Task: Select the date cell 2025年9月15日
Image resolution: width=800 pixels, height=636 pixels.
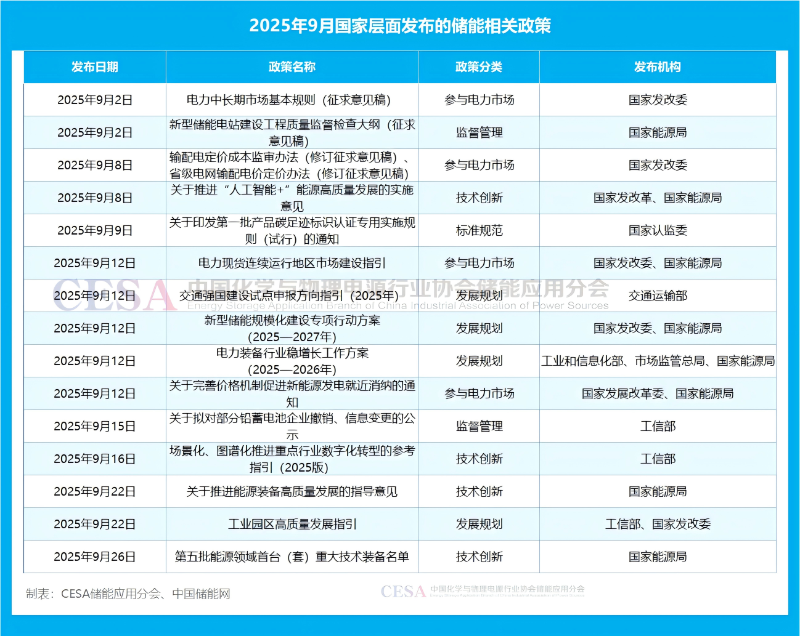Action: point(95,426)
